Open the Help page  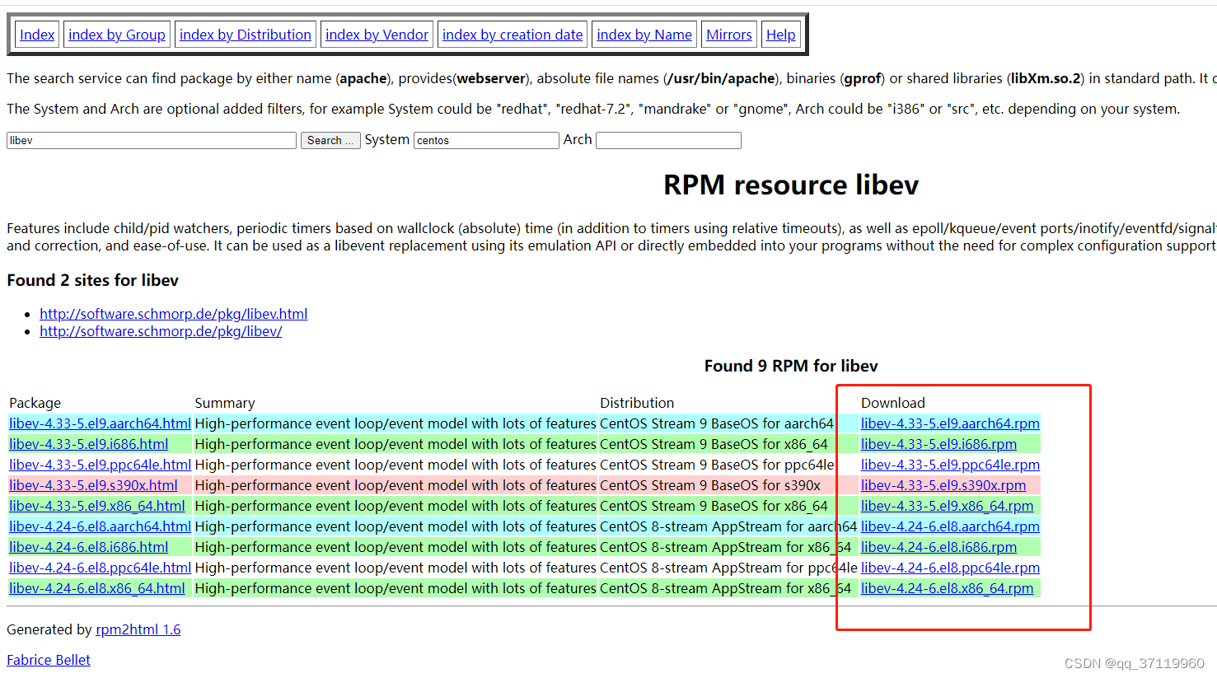click(x=781, y=35)
